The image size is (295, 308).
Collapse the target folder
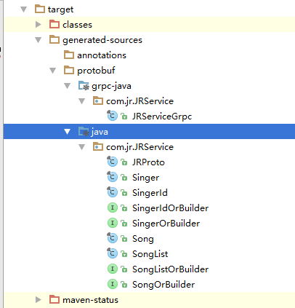[24, 9]
